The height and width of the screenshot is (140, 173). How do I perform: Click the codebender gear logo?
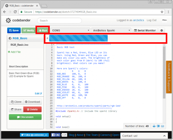[x=8, y=20]
